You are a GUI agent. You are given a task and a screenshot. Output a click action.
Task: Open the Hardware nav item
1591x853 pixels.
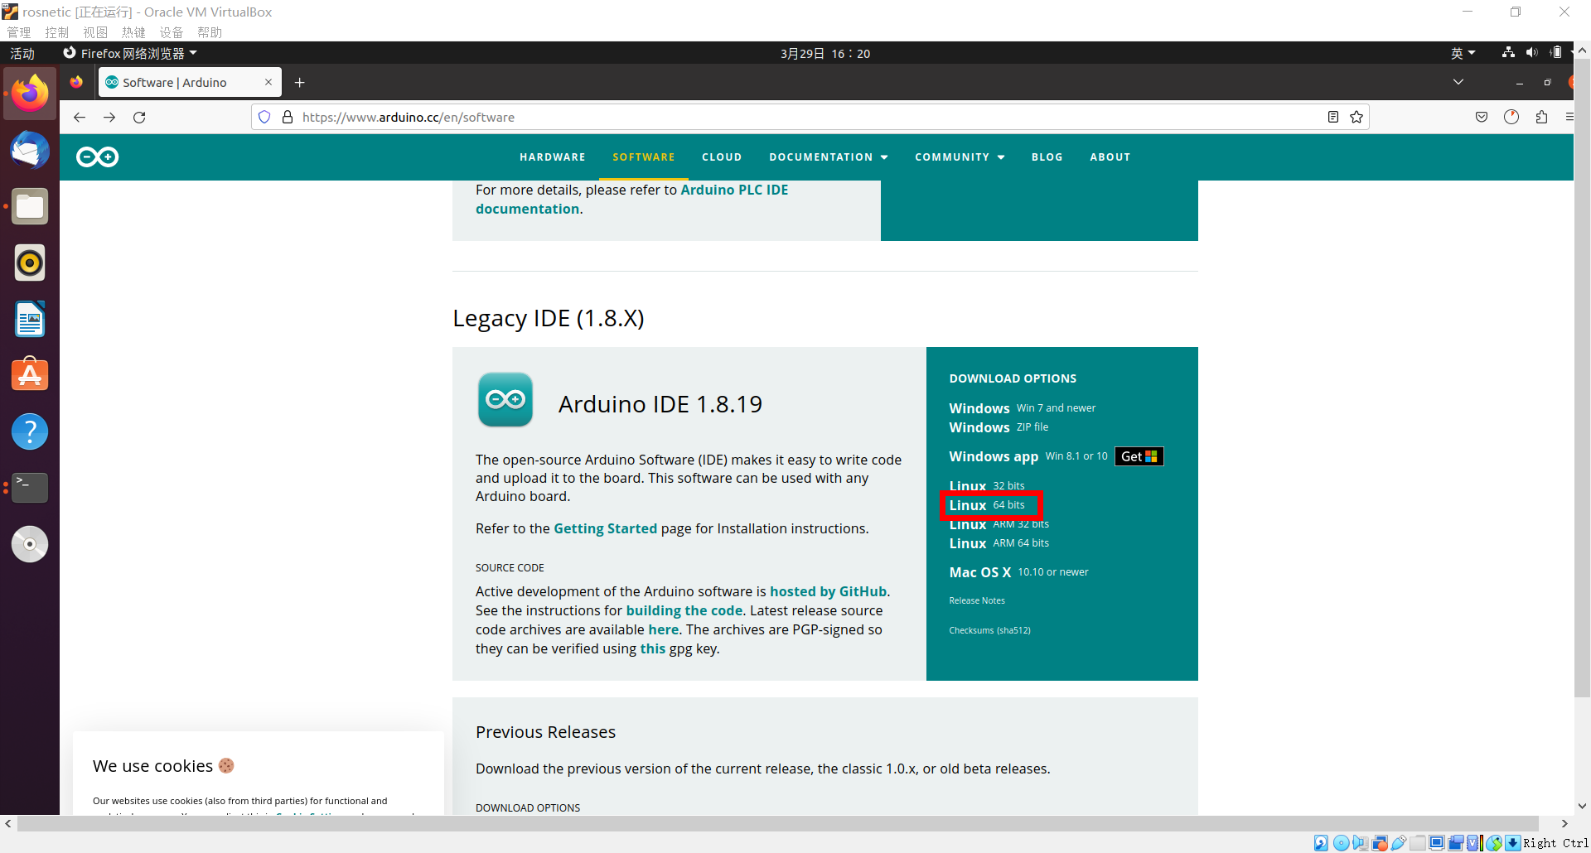553,157
